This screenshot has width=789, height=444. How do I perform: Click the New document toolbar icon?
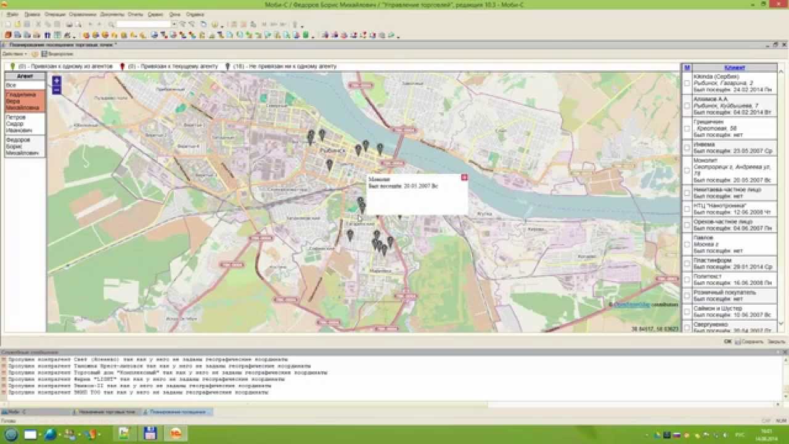click(x=7, y=25)
